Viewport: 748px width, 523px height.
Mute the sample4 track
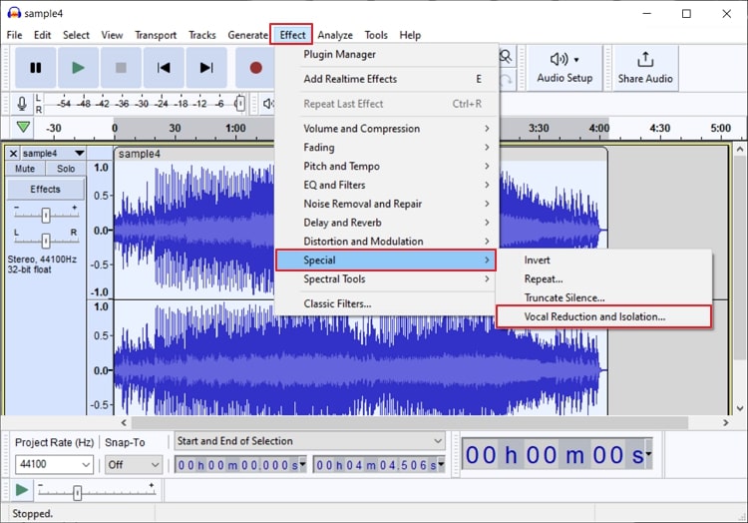click(x=25, y=169)
